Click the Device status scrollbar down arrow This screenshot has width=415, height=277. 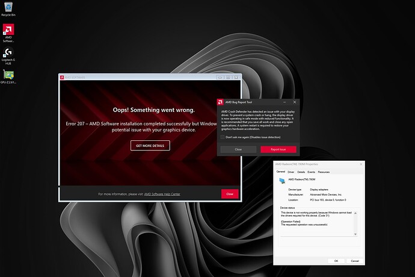point(355,234)
